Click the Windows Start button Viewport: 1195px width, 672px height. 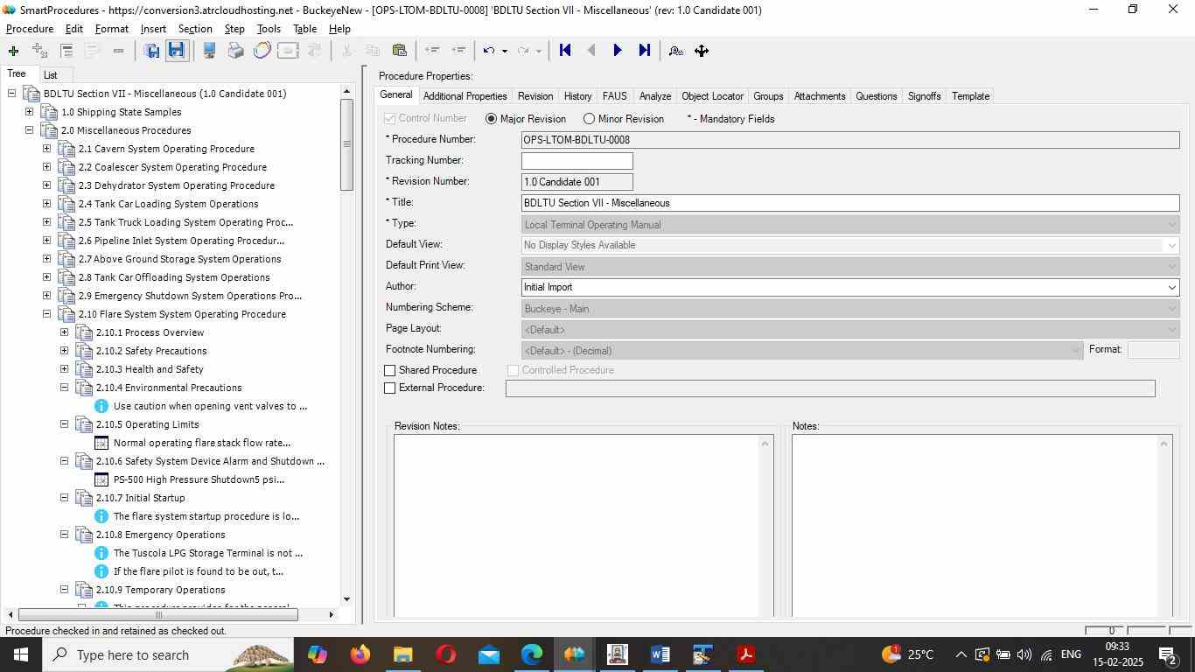coord(20,654)
